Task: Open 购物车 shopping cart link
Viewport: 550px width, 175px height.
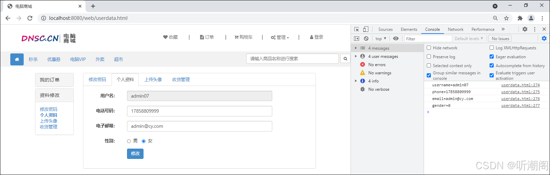Action: click(243, 37)
